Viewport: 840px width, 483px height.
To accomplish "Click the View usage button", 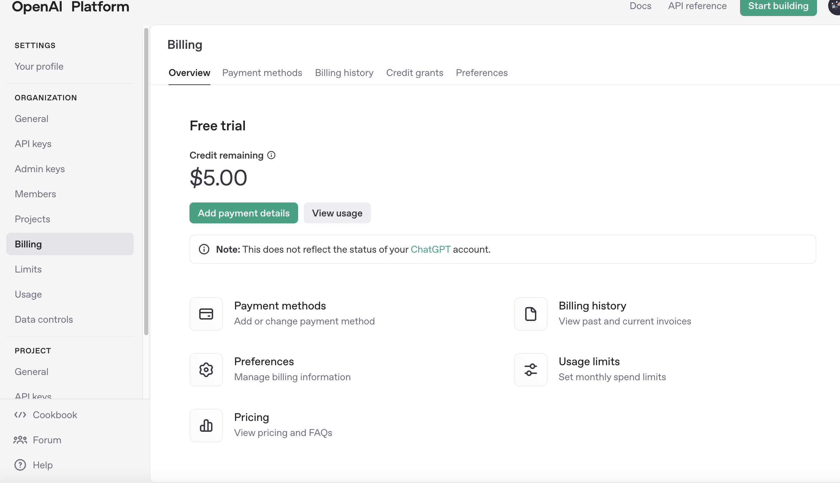I will pos(337,213).
